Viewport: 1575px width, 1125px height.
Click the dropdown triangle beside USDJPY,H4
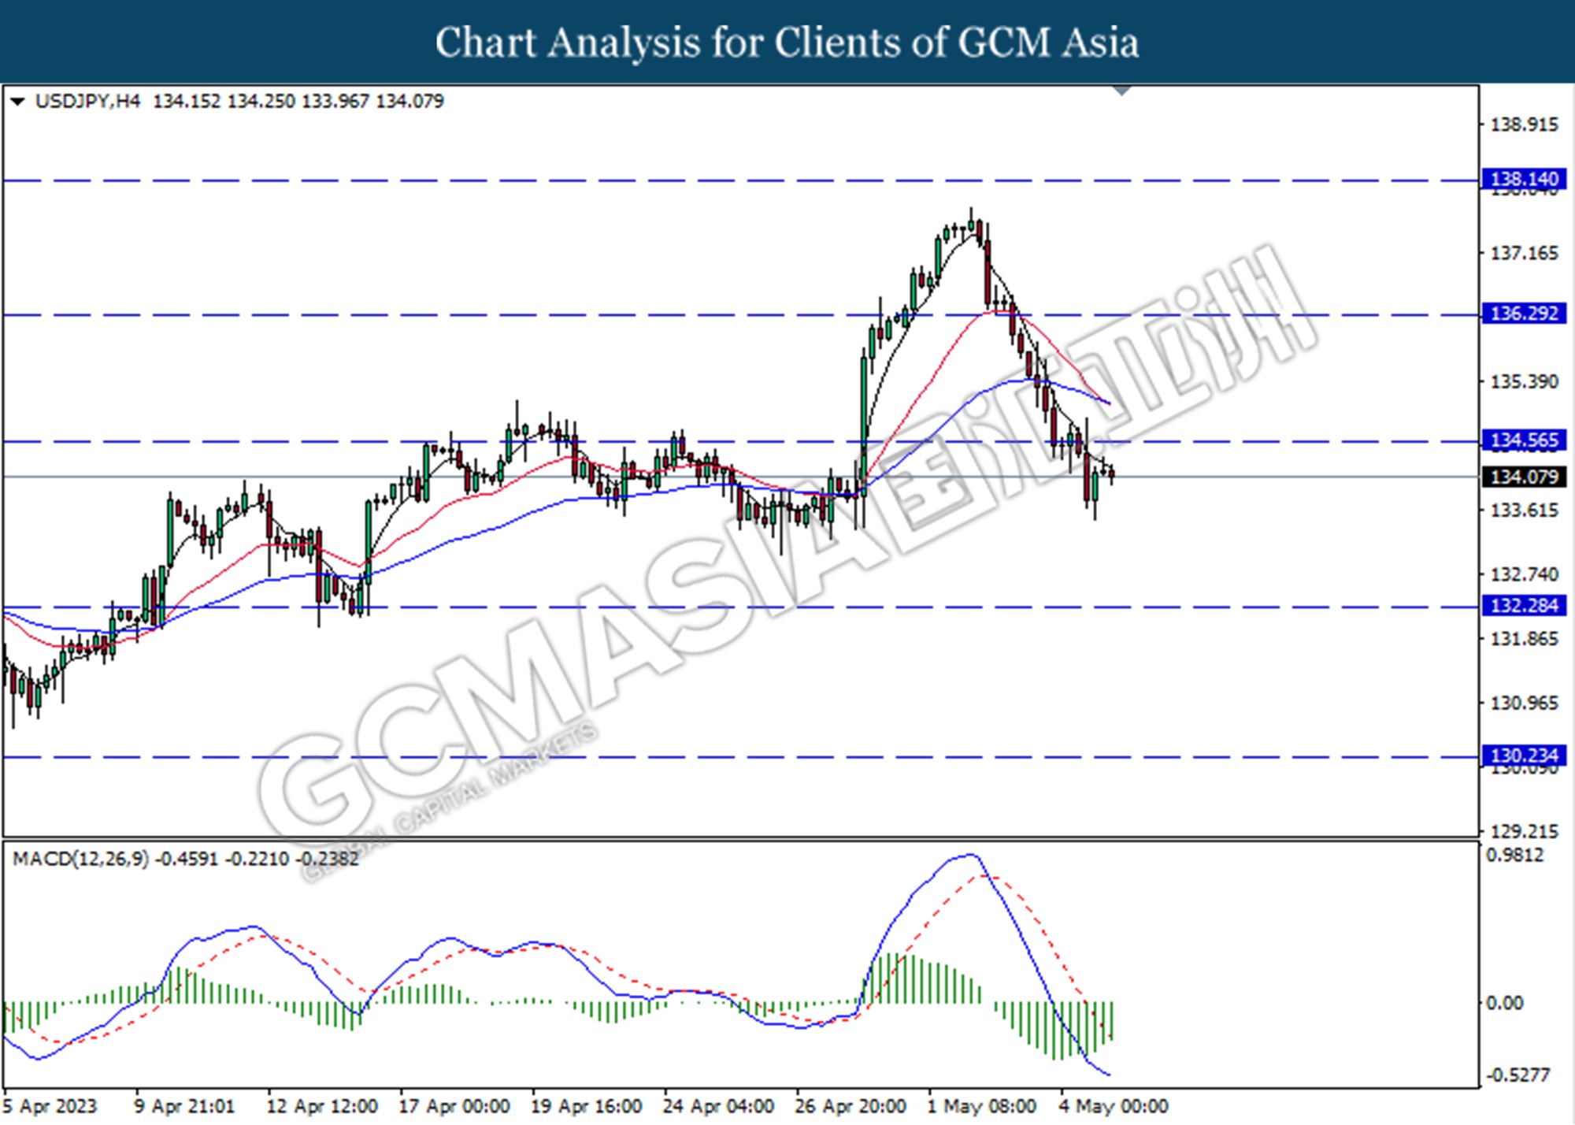[x=17, y=102]
